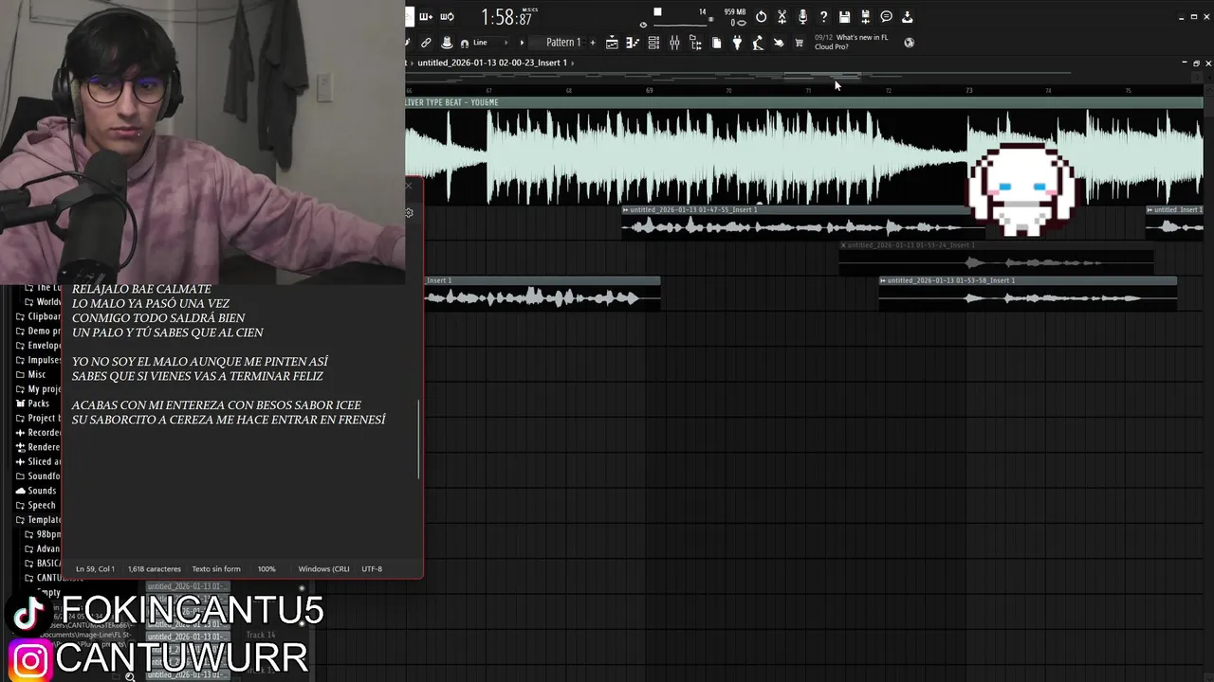Click the download tray icon in toolbar
The height and width of the screenshot is (682, 1214).
[907, 17]
